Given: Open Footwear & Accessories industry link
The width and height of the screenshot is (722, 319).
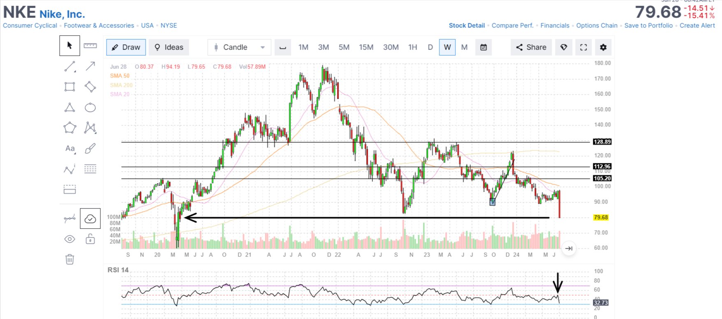Looking at the screenshot, I should tap(99, 25).
